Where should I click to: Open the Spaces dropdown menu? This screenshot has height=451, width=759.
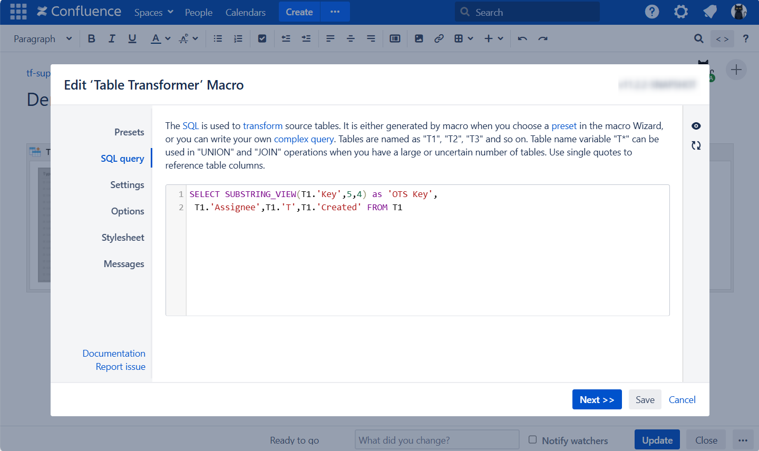[154, 12]
